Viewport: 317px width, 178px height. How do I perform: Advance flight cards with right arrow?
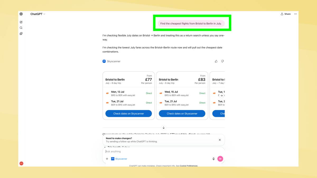coord(221,96)
